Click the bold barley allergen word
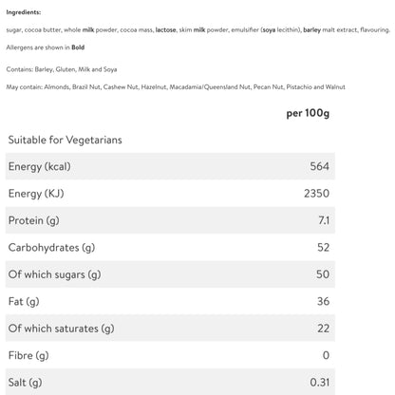This screenshot has height=395, width=395. [x=311, y=29]
